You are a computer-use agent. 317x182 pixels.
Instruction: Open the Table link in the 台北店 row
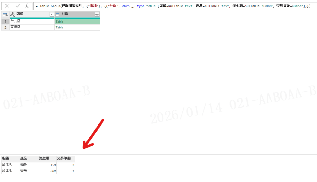pyautogui.click(x=59, y=22)
